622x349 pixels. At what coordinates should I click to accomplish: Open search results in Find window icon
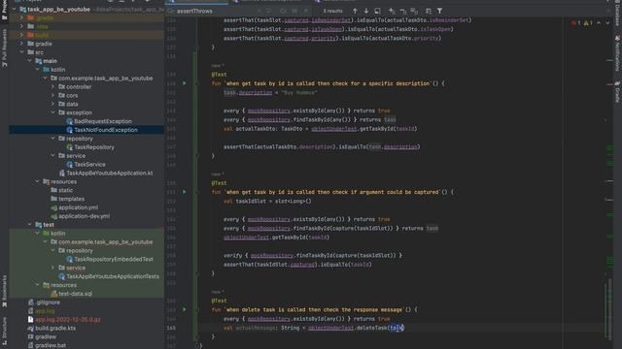378,11
